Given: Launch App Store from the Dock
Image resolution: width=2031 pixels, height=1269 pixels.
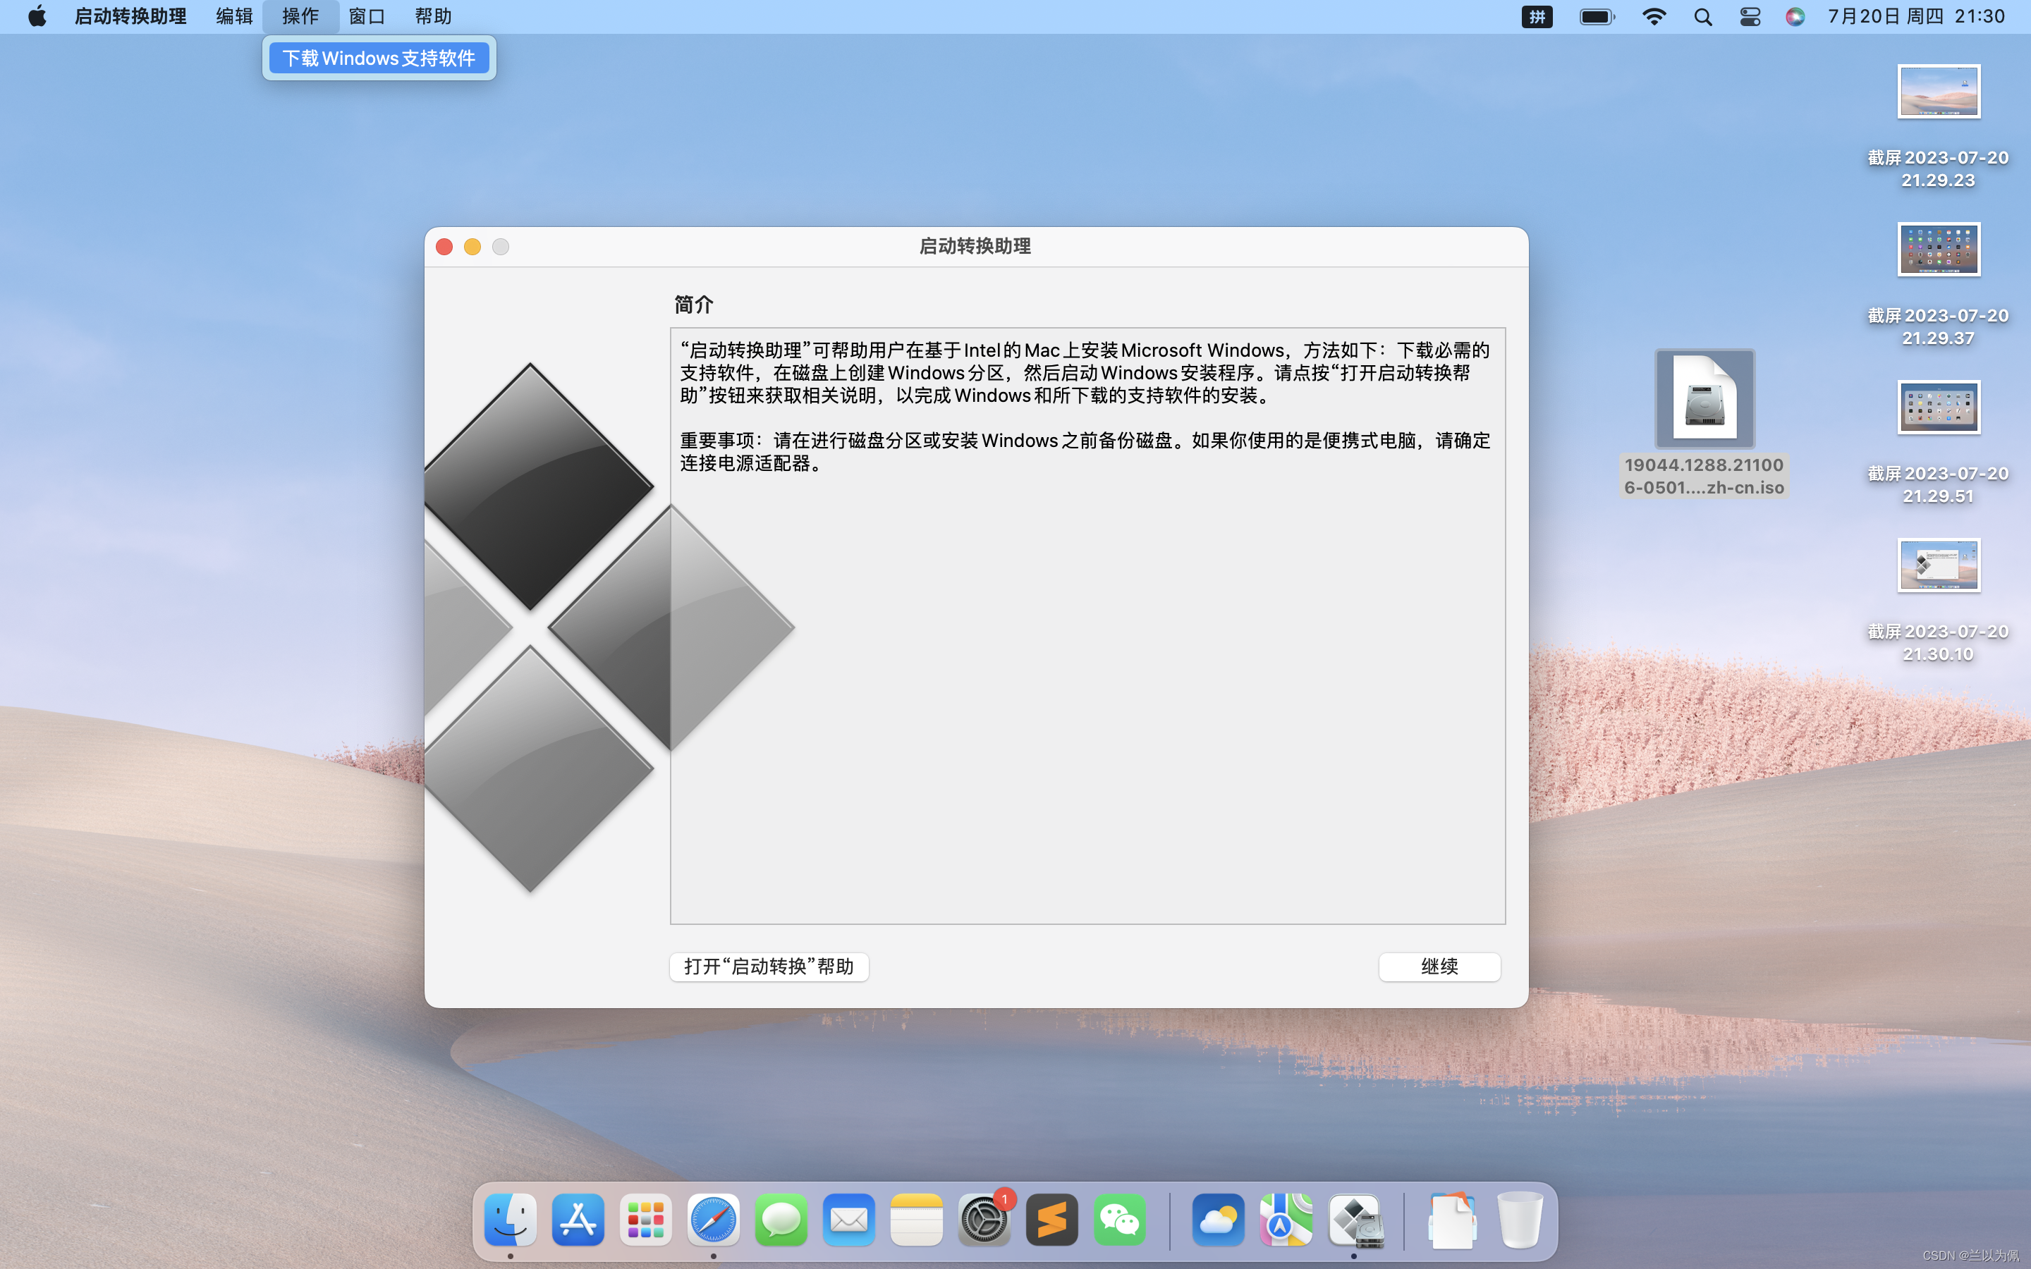Looking at the screenshot, I should (578, 1220).
